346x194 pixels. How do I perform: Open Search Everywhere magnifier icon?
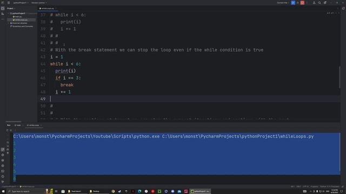(x=320, y=3)
